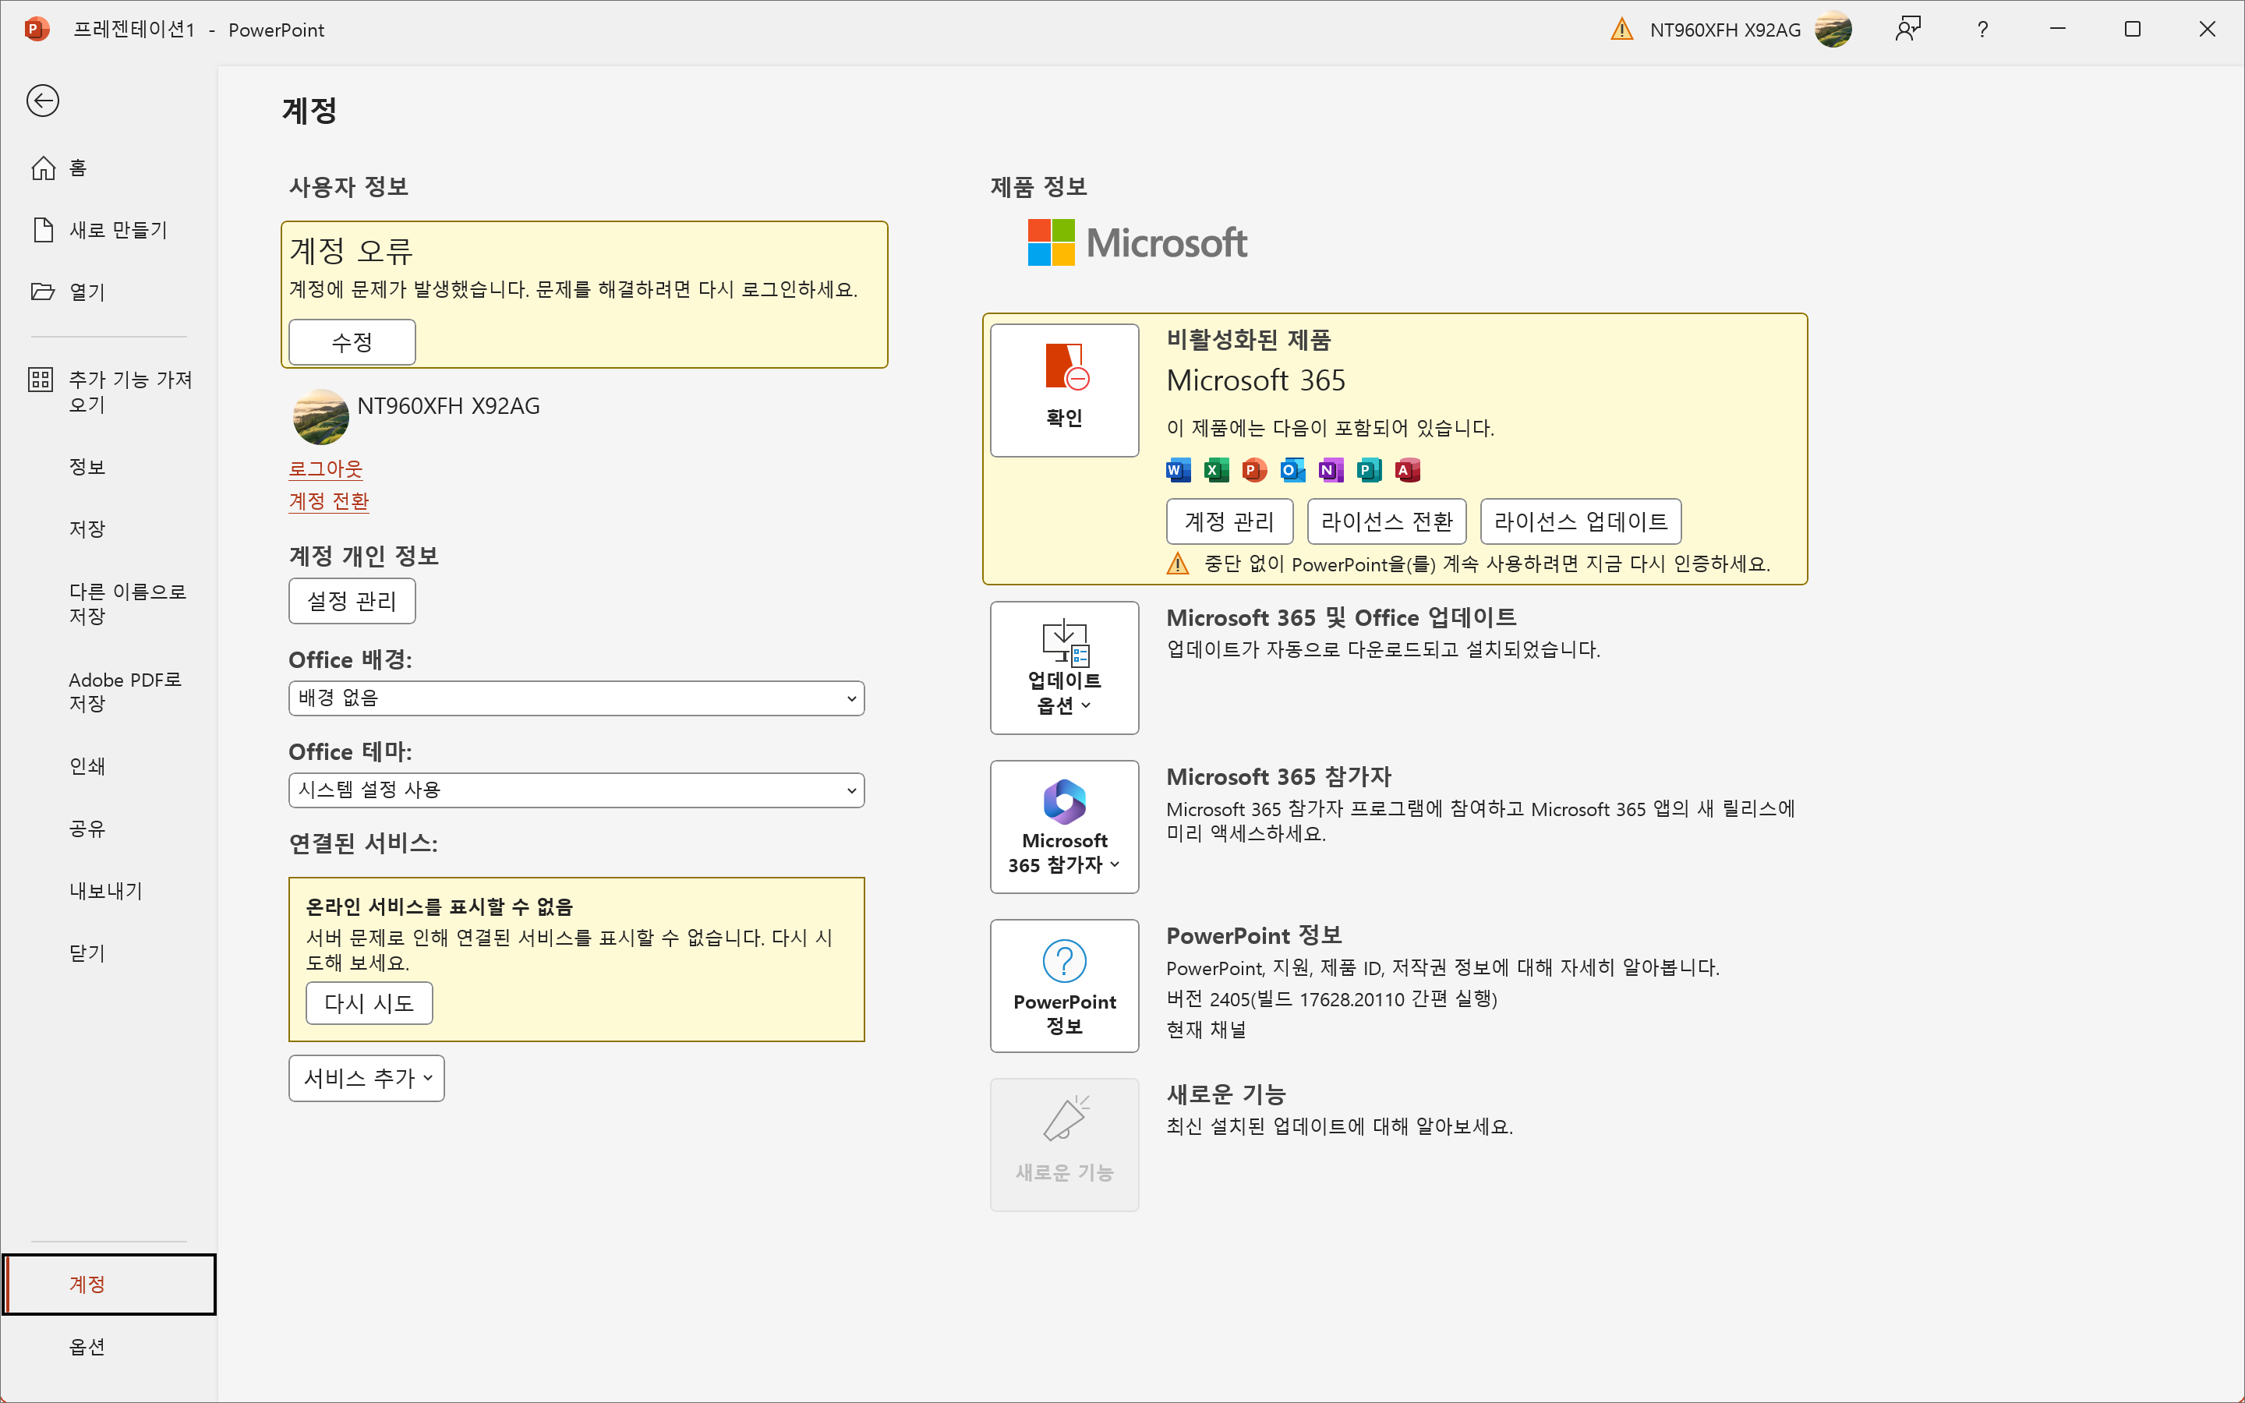Select 저장 from the sidebar

[x=109, y=529]
